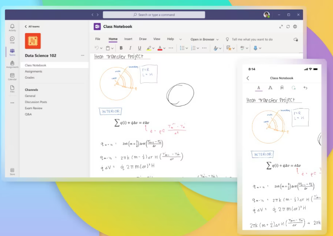Expand the font color dropdown
Image resolution: width=333 pixels, height=236 pixels.
pyautogui.click(x=164, y=48)
